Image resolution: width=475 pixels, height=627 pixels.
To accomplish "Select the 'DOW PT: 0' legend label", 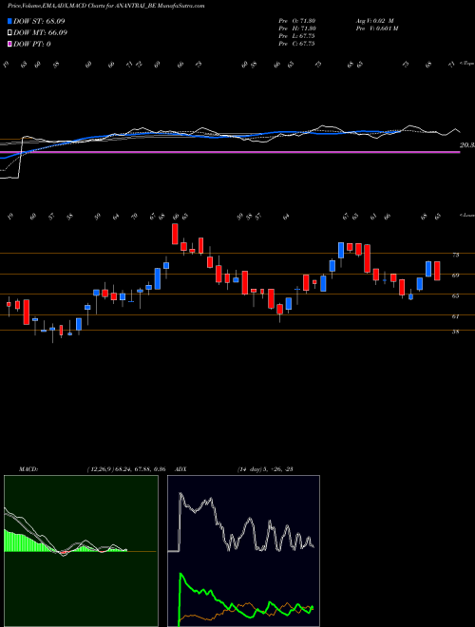I will point(32,44).
